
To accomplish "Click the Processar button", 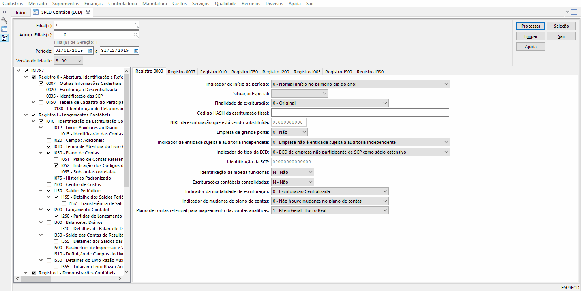I will coord(530,26).
